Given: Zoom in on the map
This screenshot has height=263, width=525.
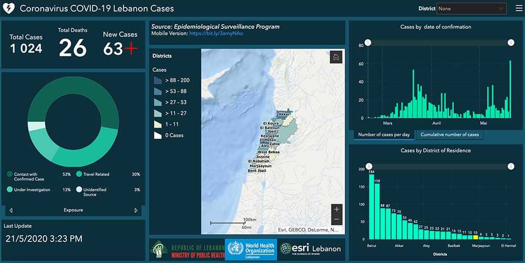Looking at the screenshot, I should [337, 209].
